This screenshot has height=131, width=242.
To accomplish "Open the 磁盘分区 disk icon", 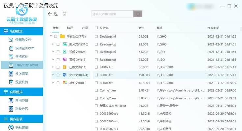I will point(11,109).
